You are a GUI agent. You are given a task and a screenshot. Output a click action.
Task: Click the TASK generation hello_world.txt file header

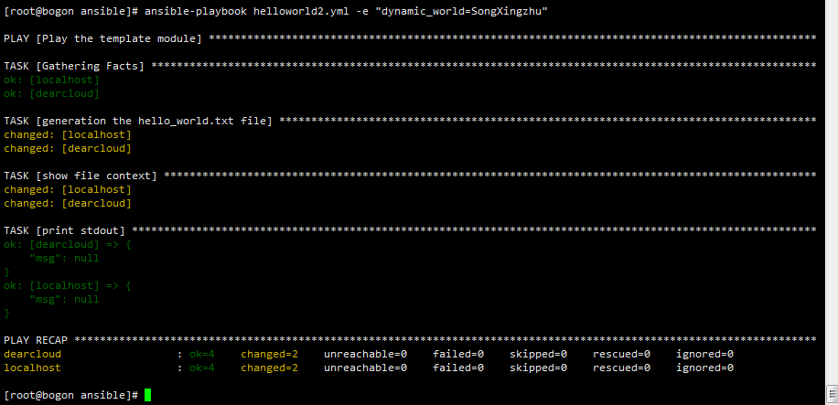138,122
